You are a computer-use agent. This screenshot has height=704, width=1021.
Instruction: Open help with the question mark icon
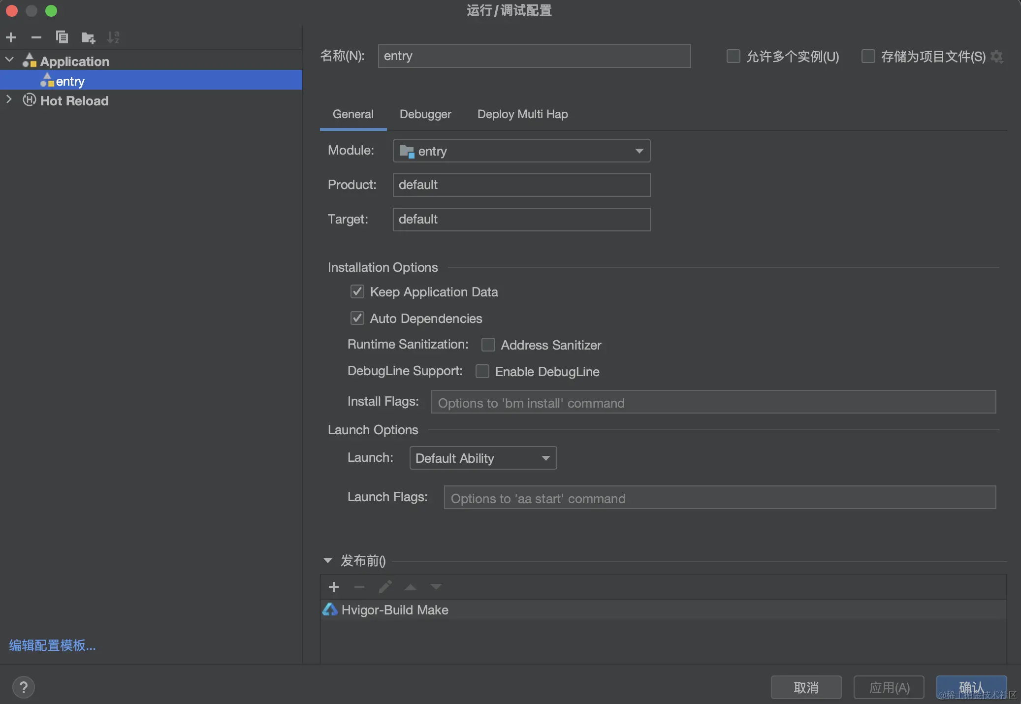[23, 687]
